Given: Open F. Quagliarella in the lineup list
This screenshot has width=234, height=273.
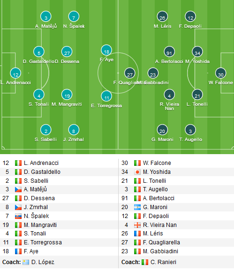Looking at the screenshot, I should [161, 242].
